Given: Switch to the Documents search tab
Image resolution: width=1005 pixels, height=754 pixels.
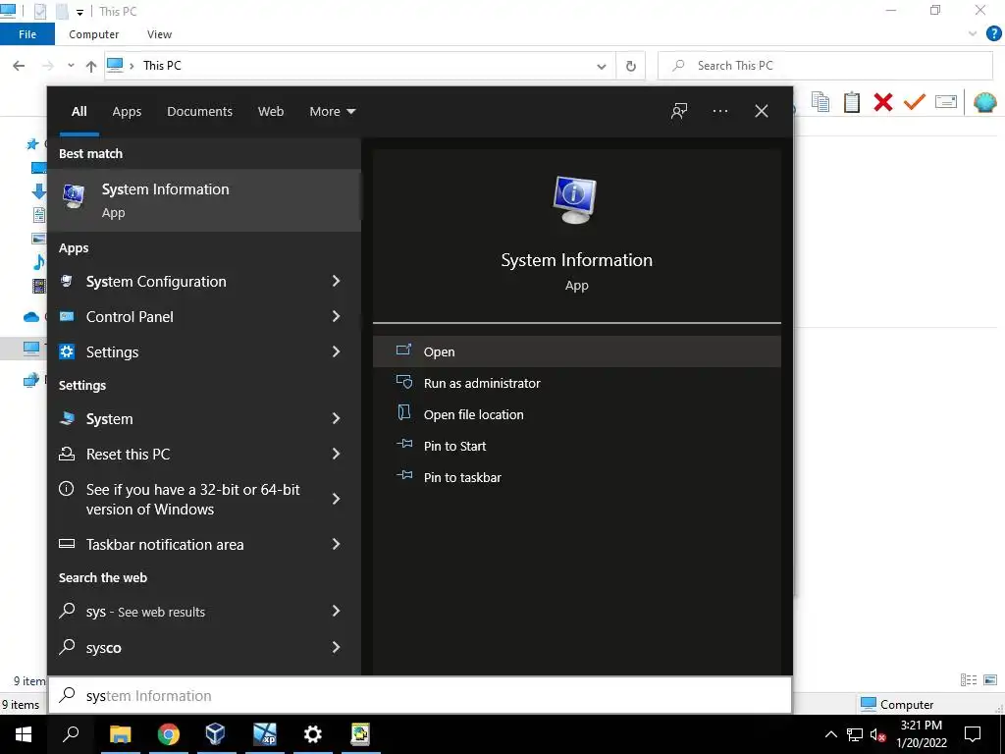Looking at the screenshot, I should pyautogui.click(x=199, y=112).
